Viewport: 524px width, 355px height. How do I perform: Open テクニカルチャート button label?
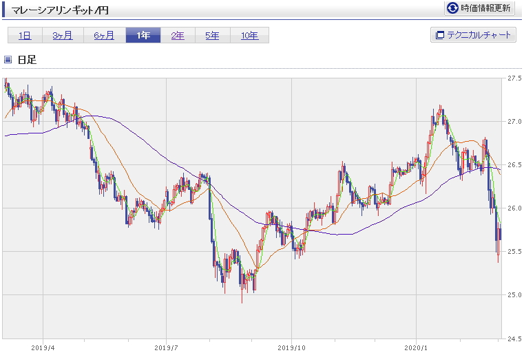(479, 35)
